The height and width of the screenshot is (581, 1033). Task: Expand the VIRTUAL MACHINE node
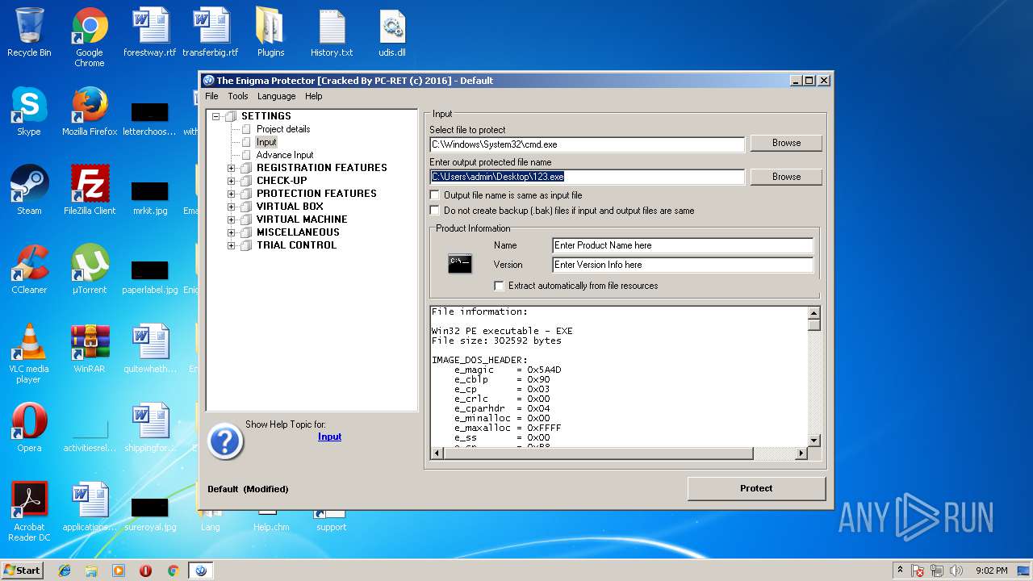231,219
